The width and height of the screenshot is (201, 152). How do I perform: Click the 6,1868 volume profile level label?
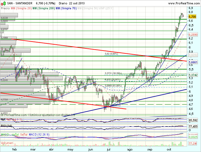click(x=4, y=38)
